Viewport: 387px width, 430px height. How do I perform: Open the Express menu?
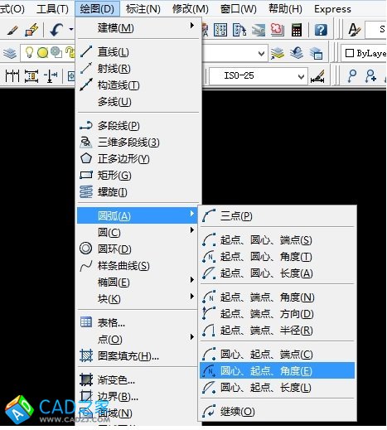tap(332, 9)
